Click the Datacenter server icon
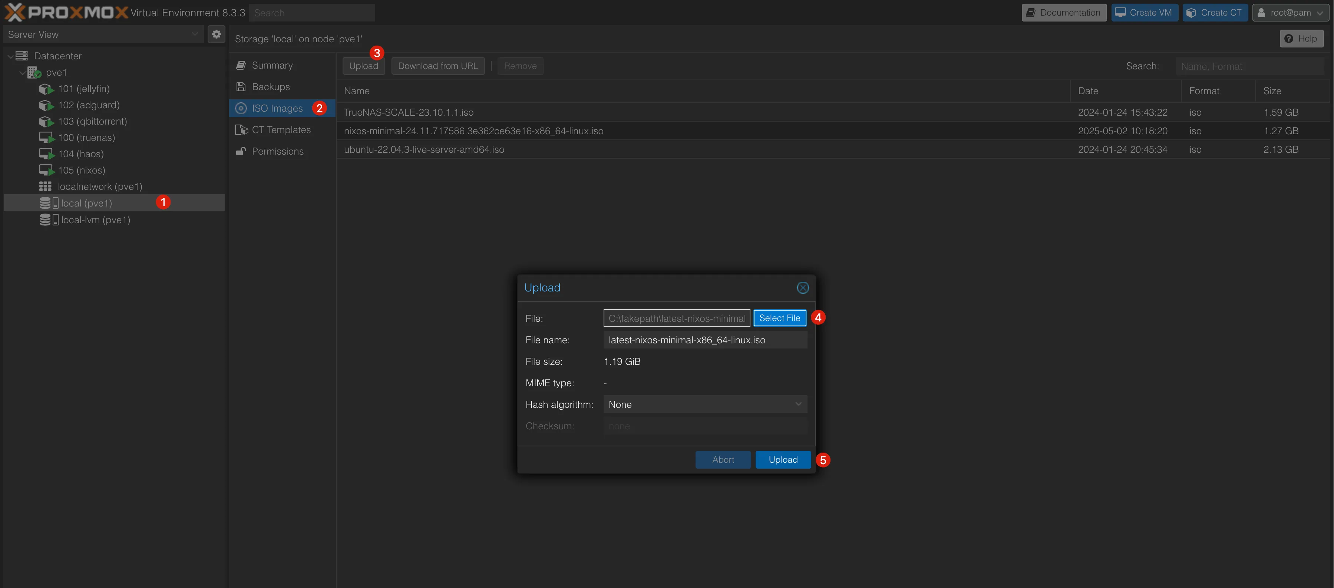This screenshot has height=588, width=1334. pos(22,56)
